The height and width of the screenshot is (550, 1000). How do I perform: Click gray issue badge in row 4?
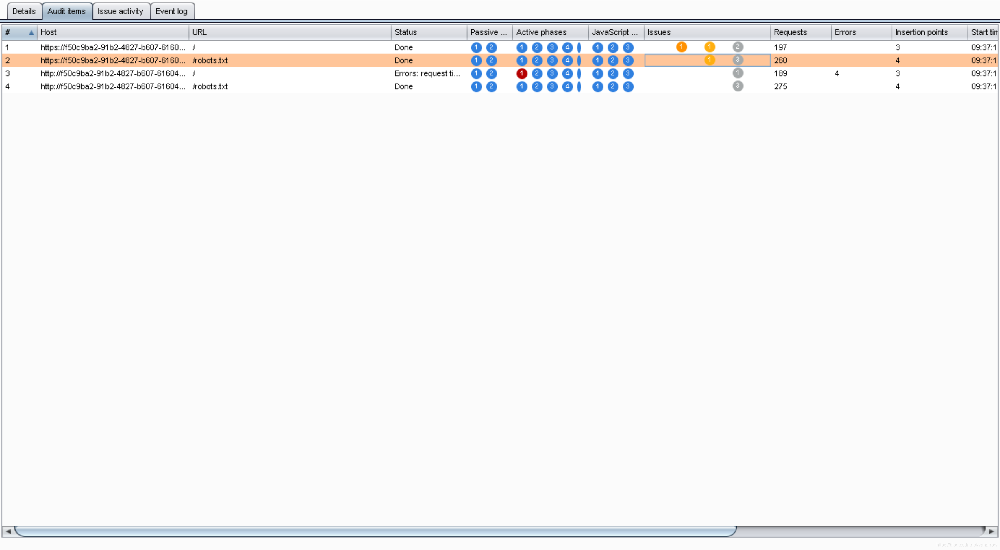pos(738,86)
